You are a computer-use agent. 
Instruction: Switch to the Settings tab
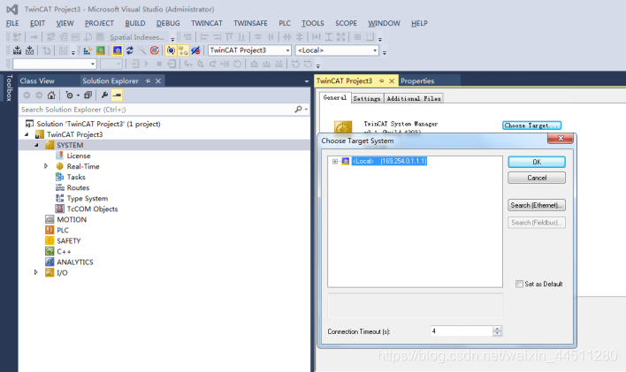point(367,98)
